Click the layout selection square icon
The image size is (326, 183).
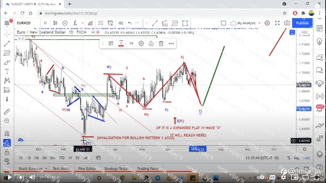point(223,23)
